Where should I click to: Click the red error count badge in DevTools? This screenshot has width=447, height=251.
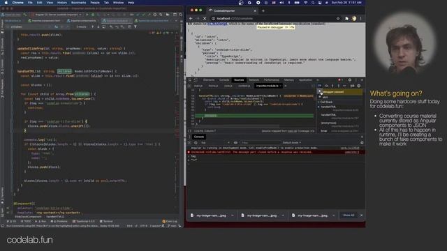340,80
